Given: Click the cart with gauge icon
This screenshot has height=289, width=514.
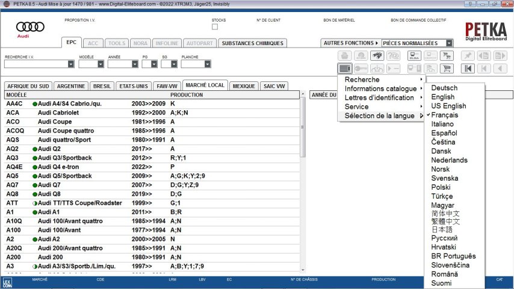Looking at the screenshot, I should point(430,69).
